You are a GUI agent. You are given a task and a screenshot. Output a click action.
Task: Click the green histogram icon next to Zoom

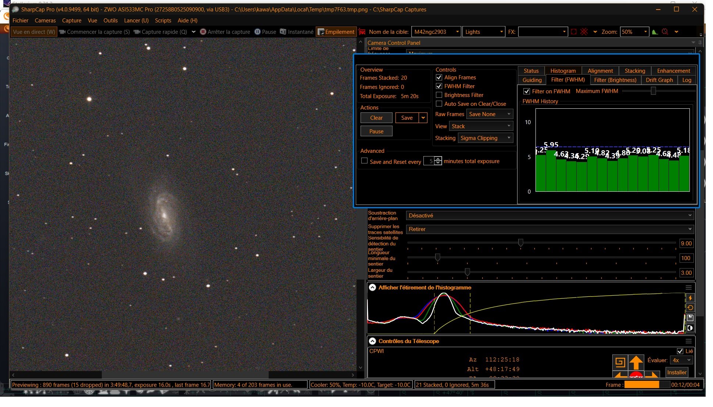point(655,32)
